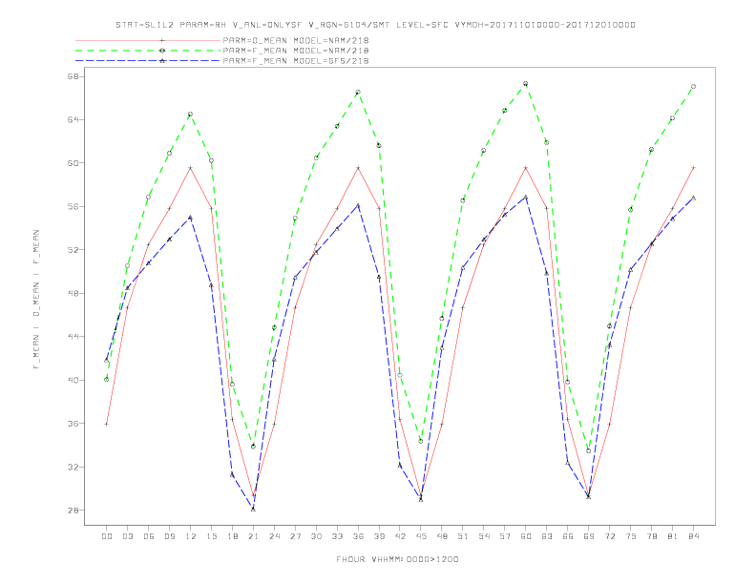The image size is (756, 584).
Task: Click forecast hour 03 on the horizontal axis
Action: [128, 536]
